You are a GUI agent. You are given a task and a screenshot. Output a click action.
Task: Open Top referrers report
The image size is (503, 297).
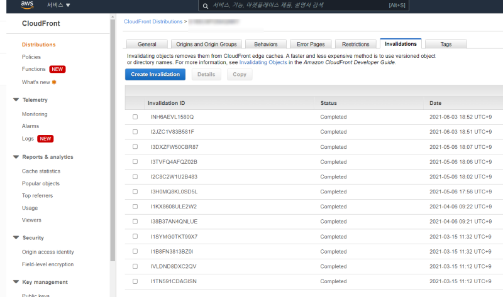point(37,196)
